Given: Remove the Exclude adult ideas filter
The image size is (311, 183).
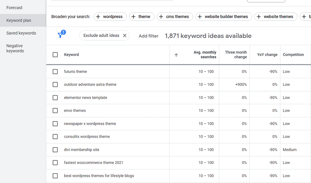Looking at the screenshot, I should (125, 35).
